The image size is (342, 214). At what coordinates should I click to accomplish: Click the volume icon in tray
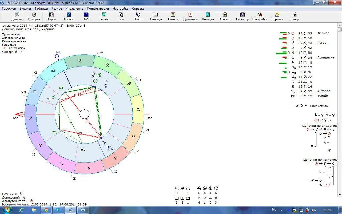pyautogui.click(x=314, y=210)
